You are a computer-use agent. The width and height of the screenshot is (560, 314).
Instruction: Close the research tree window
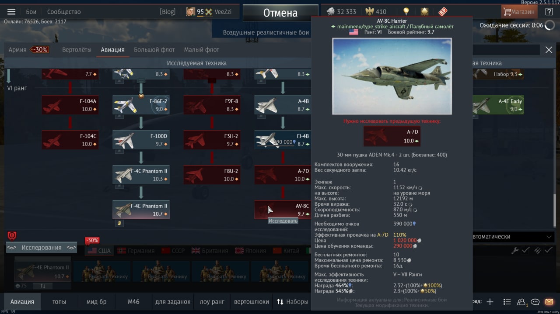click(x=549, y=50)
